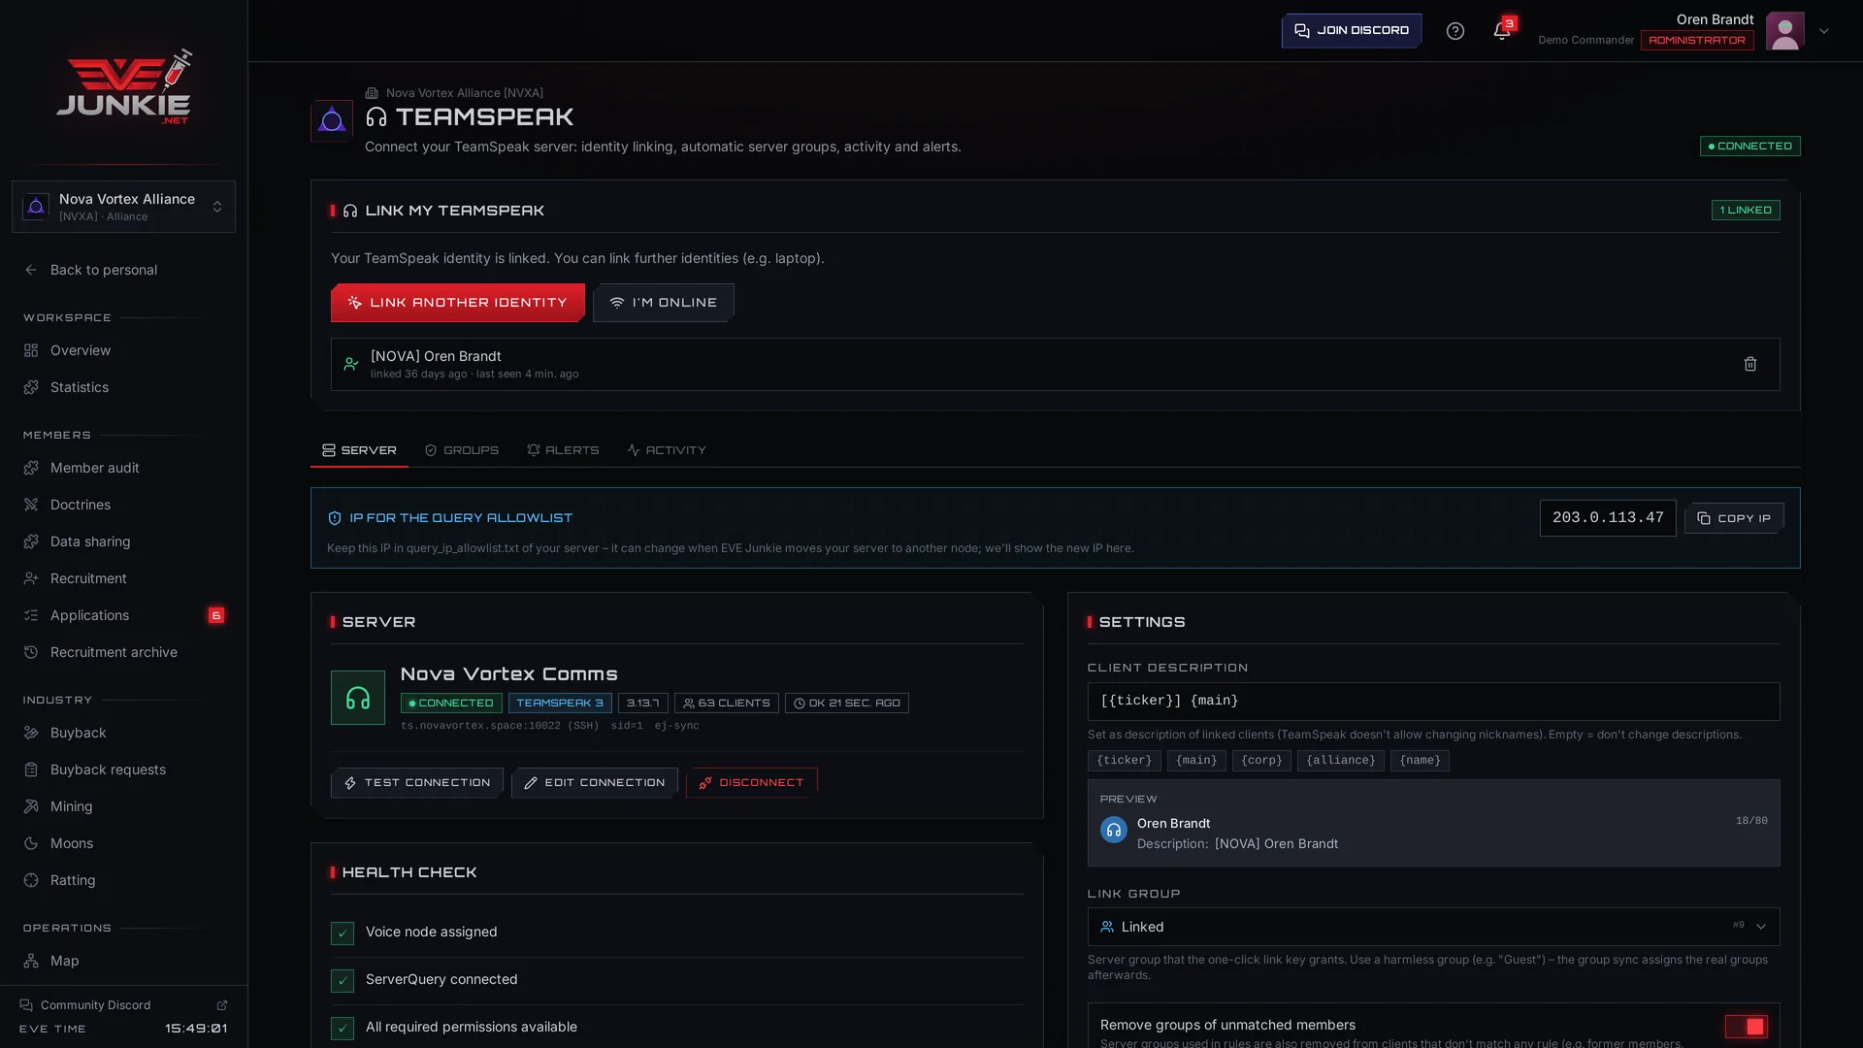The height and width of the screenshot is (1048, 1863).
Task: Insert the {ticker} placeholder chip
Action: (1124, 761)
